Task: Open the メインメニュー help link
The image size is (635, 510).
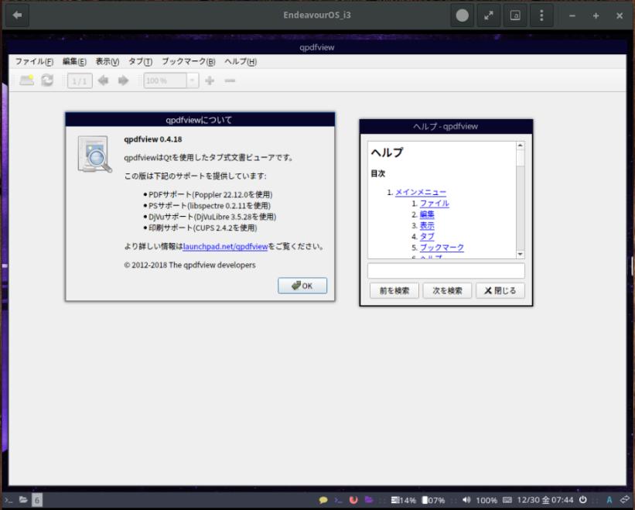Action: (x=420, y=193)
